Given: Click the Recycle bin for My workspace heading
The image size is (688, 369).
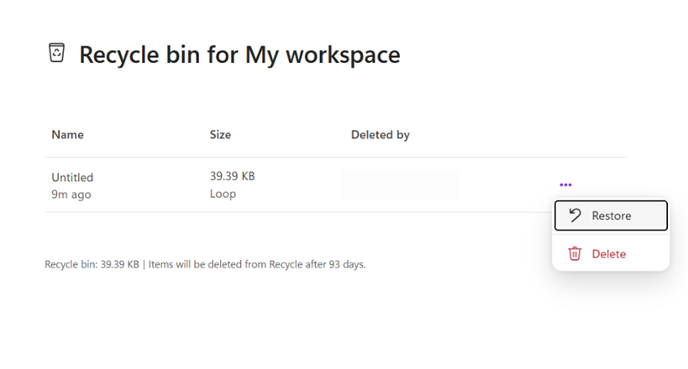Looking at the screenshot, I should (x=239, y=55).
